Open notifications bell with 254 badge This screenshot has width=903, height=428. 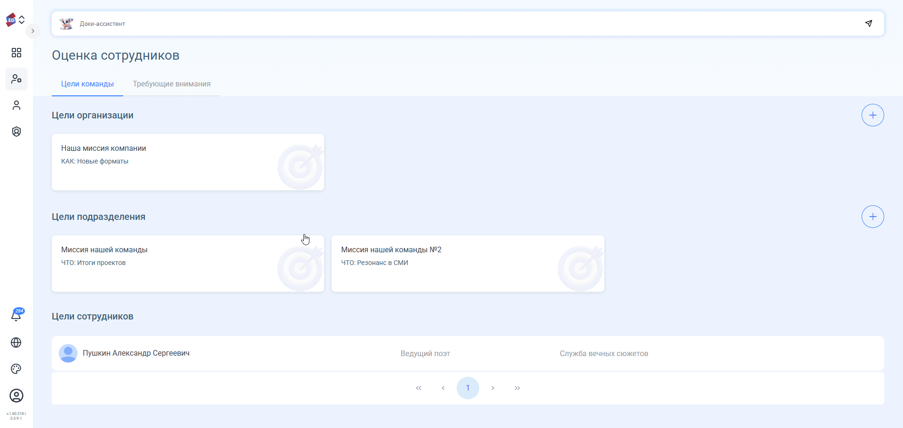click(x=16, y=315)
